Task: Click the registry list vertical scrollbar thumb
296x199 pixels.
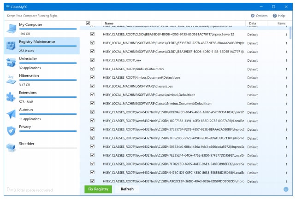Action: tap(290, 33)
